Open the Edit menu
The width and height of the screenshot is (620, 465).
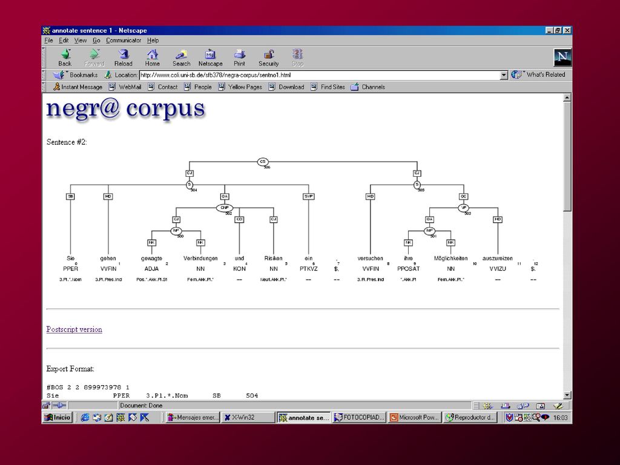64,41
